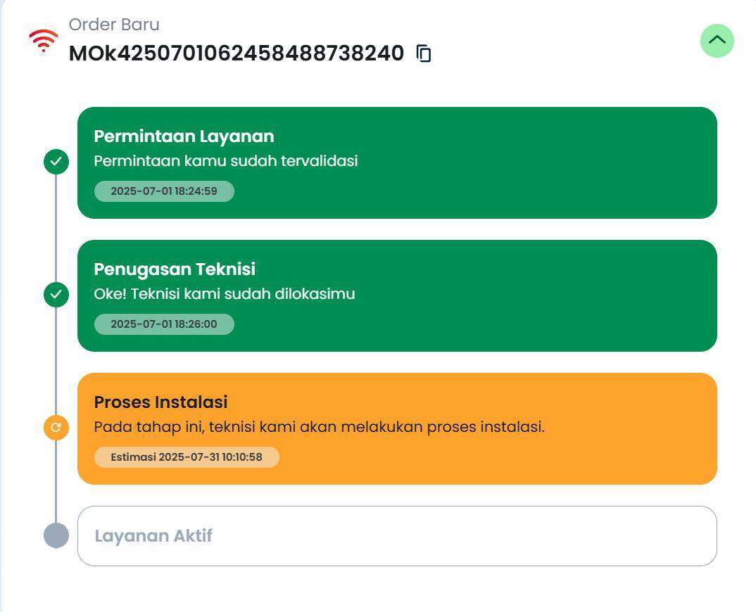Screen dimensions: 756x612
Task: Click the gray Layanan Aktif timeline dot
Action: click(56, 535)
